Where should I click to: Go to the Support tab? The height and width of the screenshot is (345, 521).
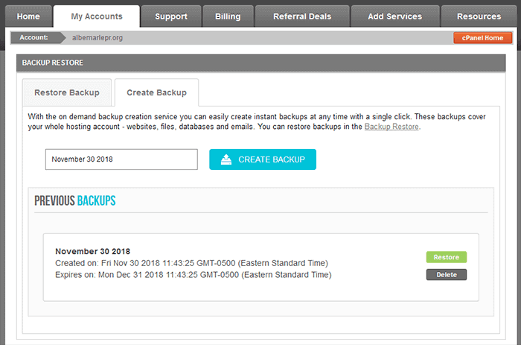pyautogui.click(x=171, y=16)
